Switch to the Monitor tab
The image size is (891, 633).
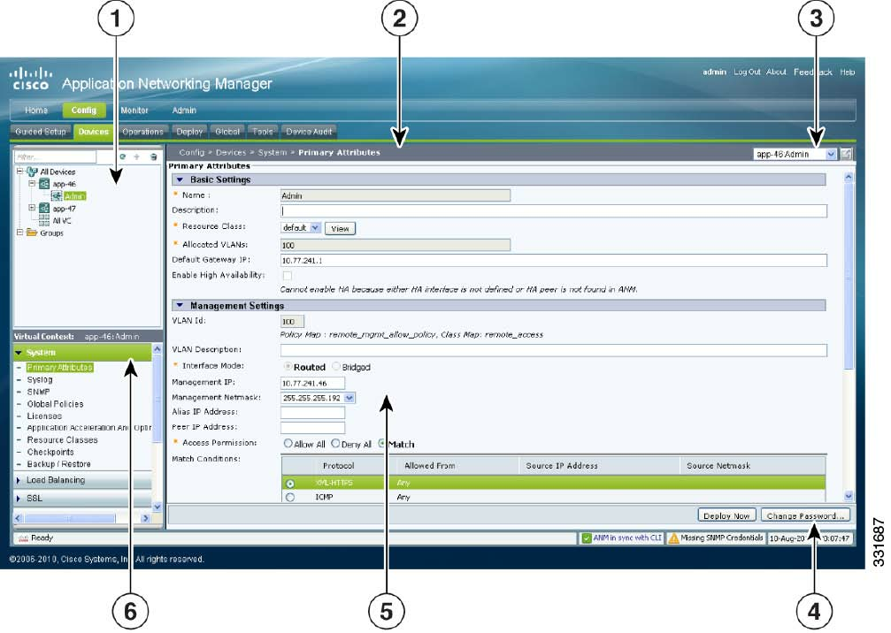click(x=134, y=111)
